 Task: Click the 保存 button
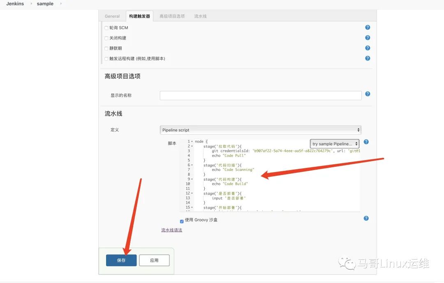(121, 260)
